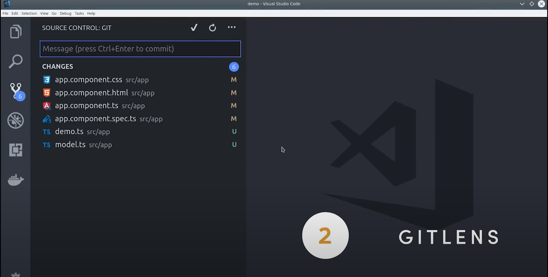Image resolution: width=548 pixels, height=277 pixels.
Task: Click the commit message input field
Action: pyautogui.click(x=140, y=49)
